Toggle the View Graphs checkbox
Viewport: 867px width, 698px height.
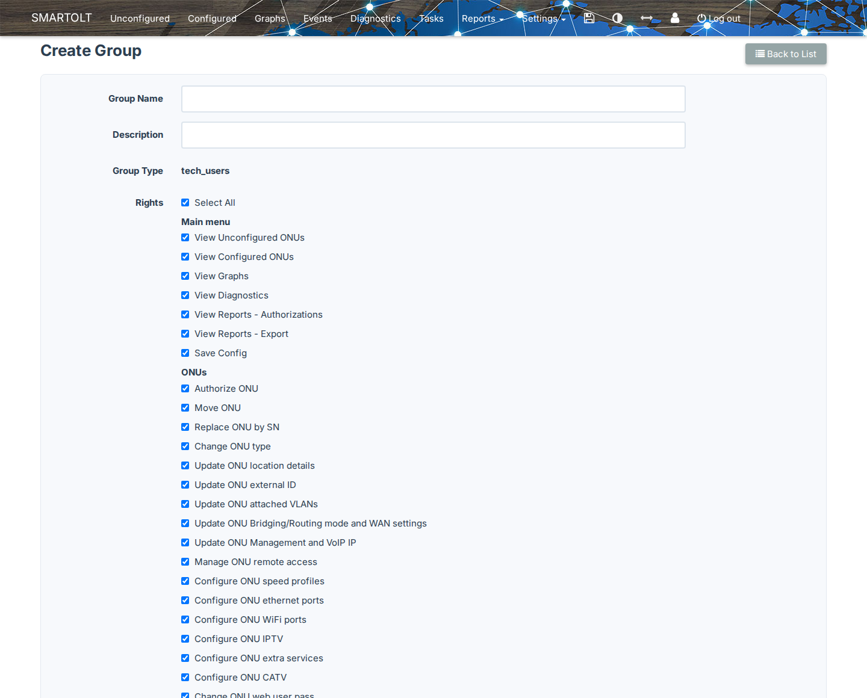[x=185, y=276]
